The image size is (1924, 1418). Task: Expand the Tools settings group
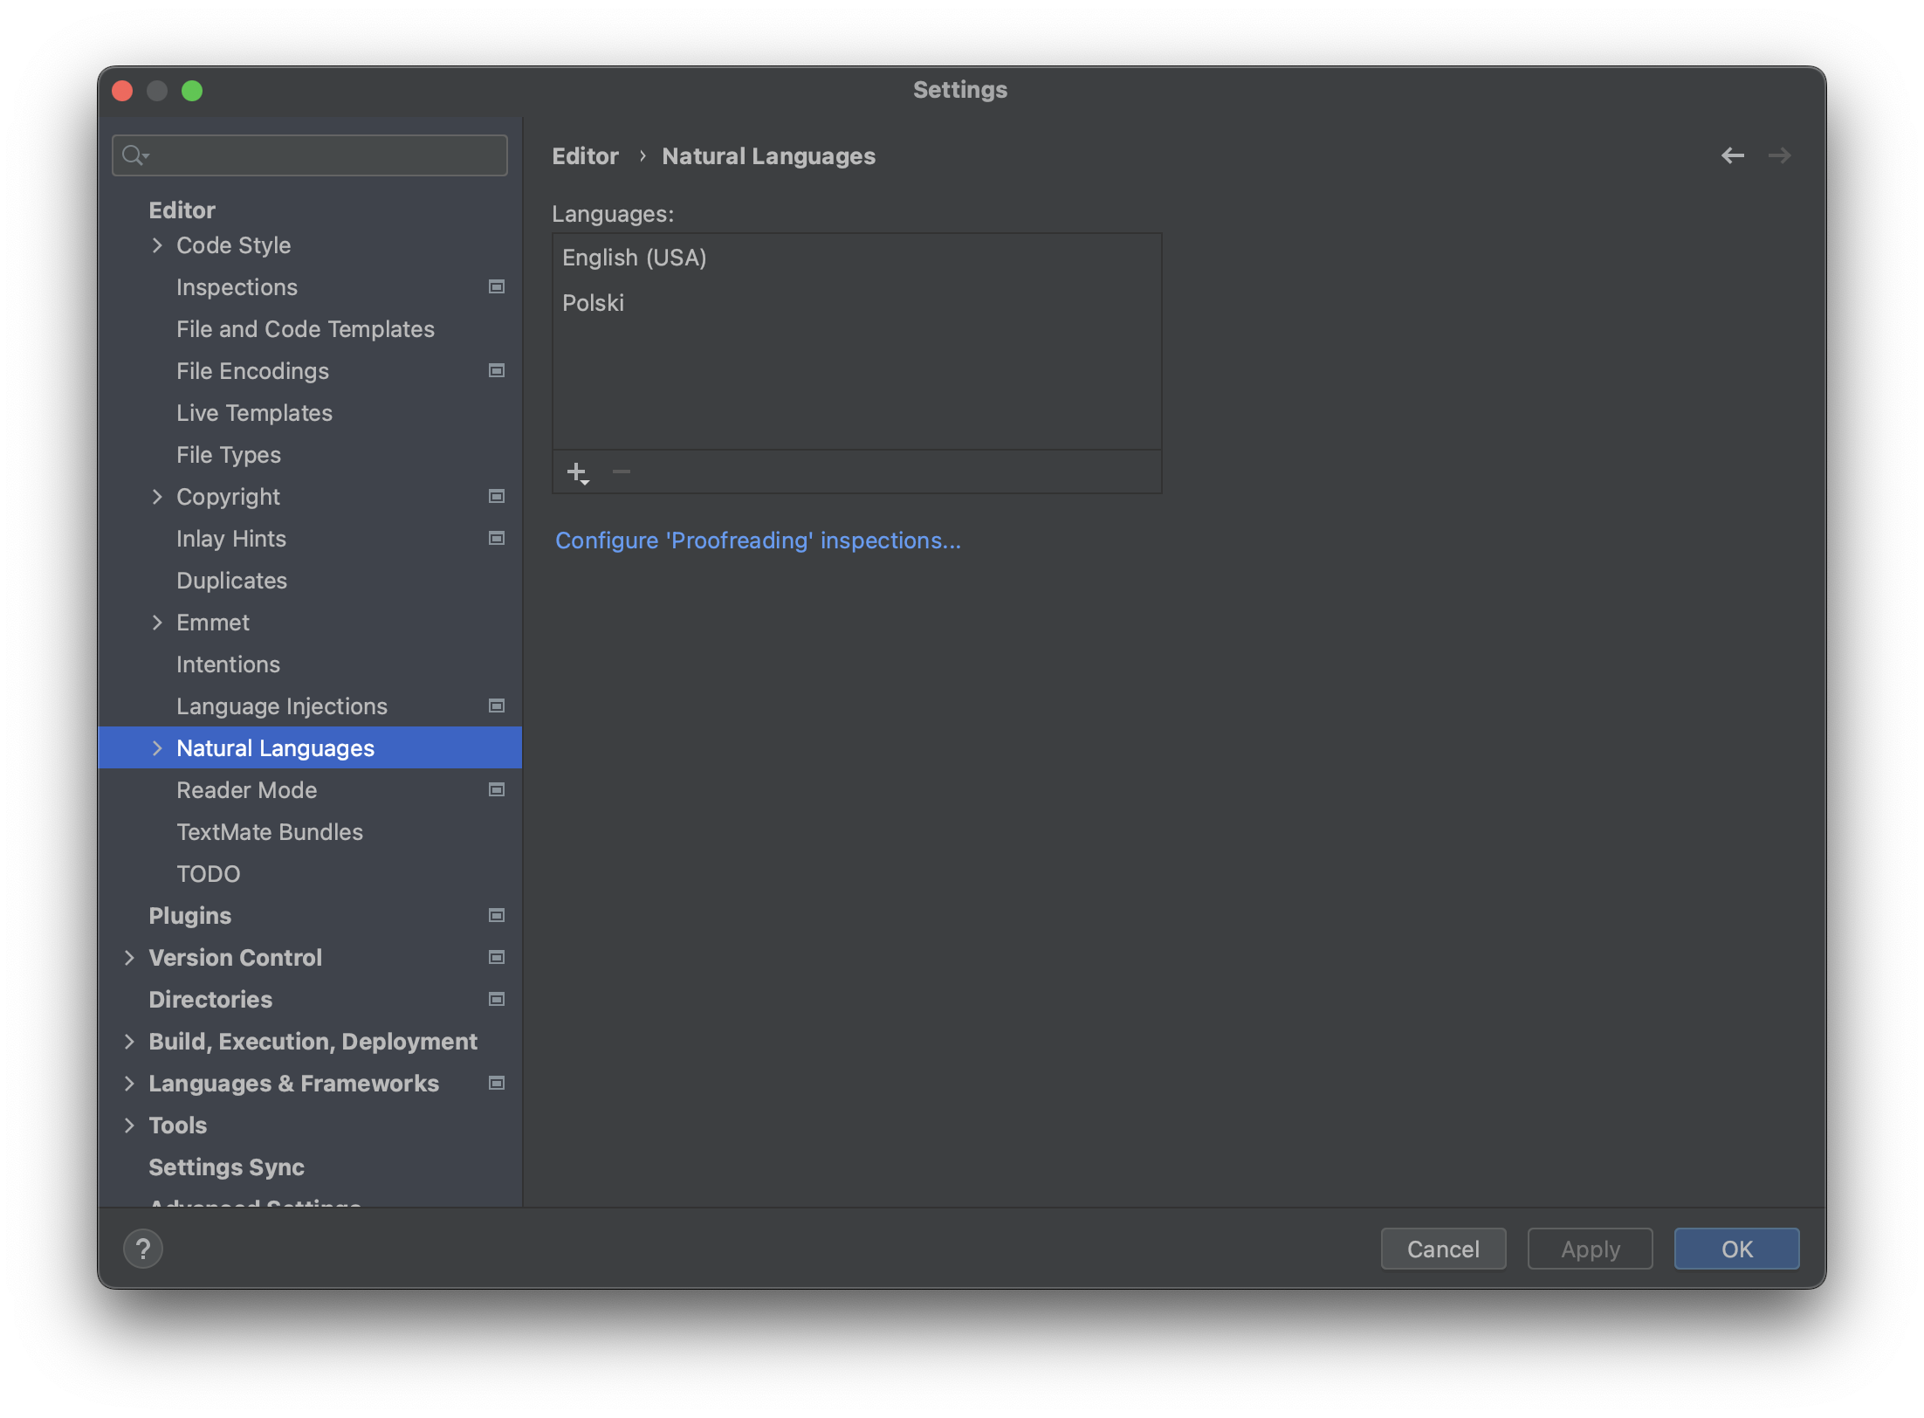coord(129,1125)
